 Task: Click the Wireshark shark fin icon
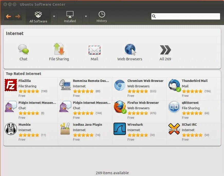[x=120, y=129]
